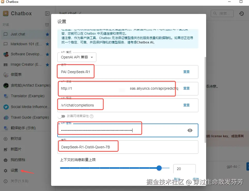Click the star beside Image Creator
249x191 pixels.
coord(47,65)
